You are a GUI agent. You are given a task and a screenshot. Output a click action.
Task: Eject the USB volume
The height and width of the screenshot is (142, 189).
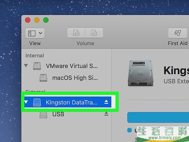tap(106, 114)
